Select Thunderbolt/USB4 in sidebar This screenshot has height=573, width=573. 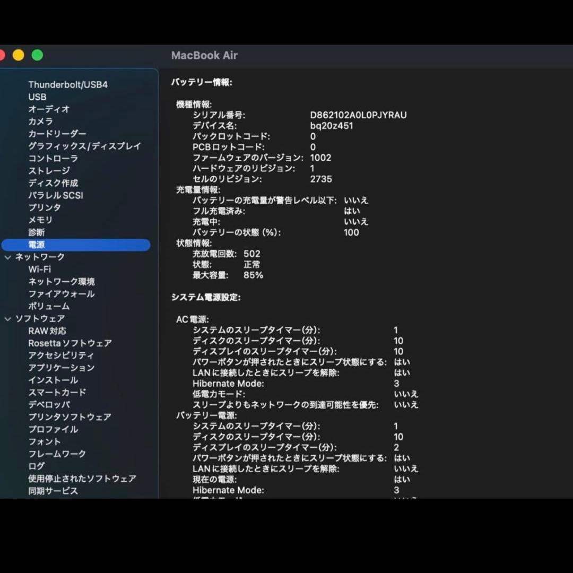[x=68, y=85]
